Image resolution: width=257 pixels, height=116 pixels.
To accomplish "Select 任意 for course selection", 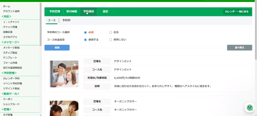I will tap(110, 32).
